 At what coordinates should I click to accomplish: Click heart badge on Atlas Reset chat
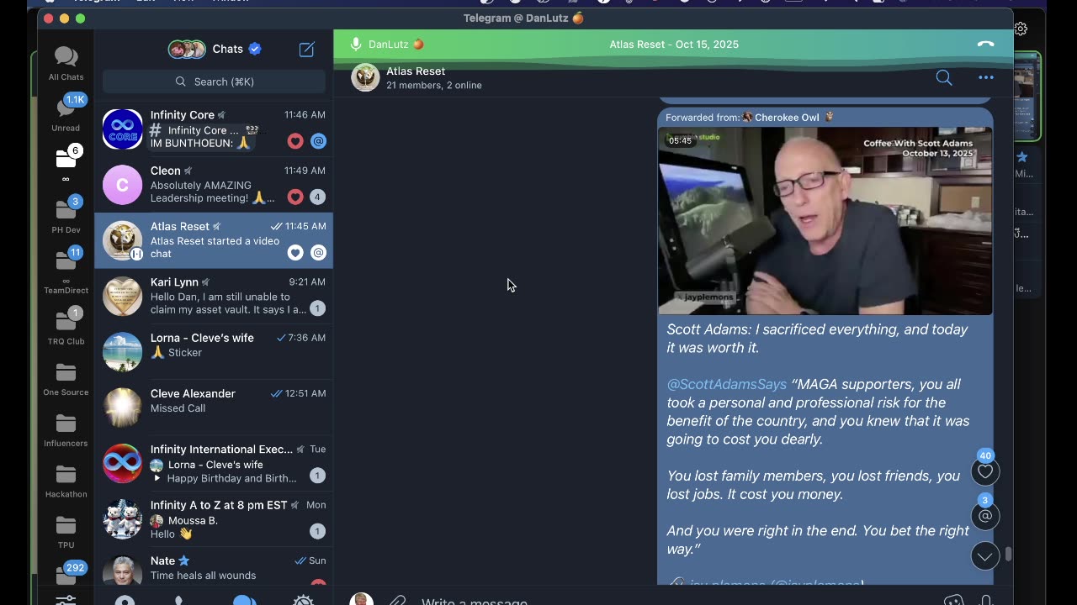295,252
